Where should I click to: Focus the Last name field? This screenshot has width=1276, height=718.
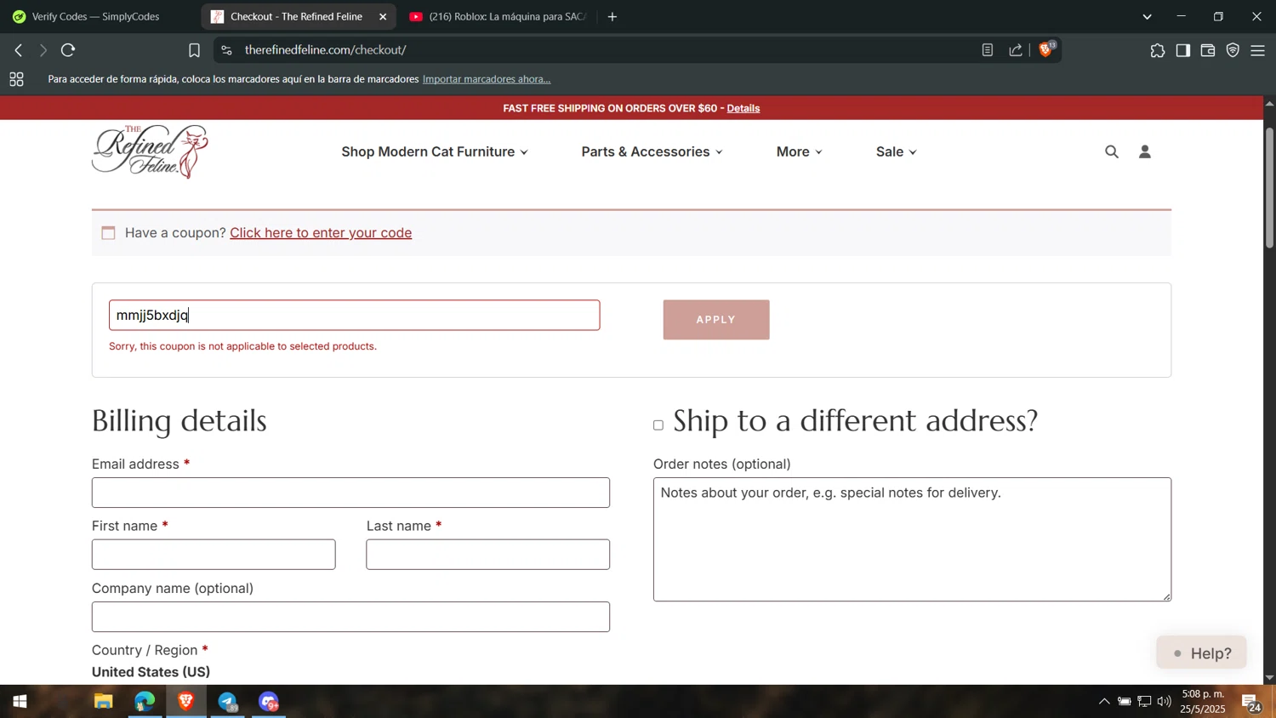[x=488, y=555]
